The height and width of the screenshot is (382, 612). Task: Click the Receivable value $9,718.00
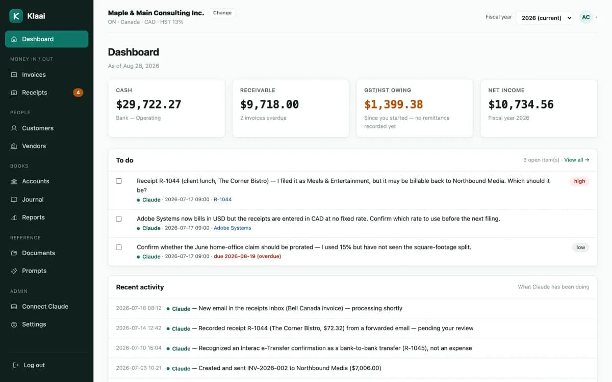point(270,104)
